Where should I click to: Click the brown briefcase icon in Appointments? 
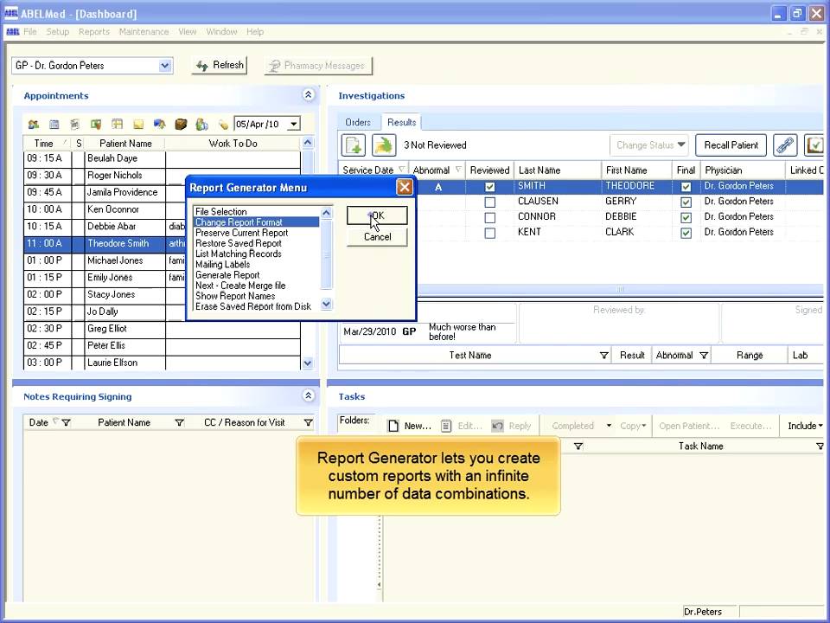tap(181, 125)
